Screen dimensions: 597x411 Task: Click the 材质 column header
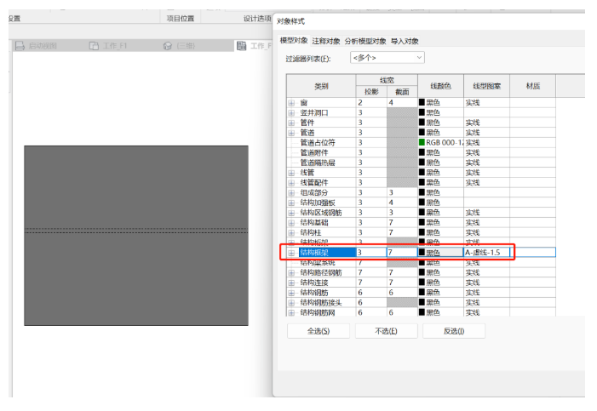[532, 86]
